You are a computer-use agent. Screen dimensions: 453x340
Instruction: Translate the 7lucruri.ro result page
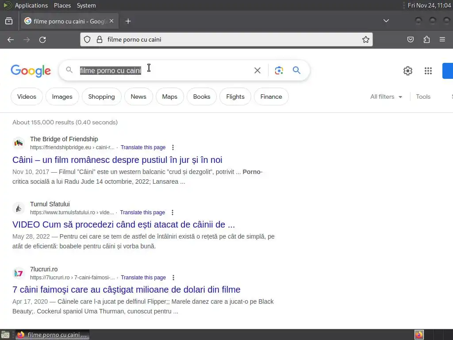143,278
